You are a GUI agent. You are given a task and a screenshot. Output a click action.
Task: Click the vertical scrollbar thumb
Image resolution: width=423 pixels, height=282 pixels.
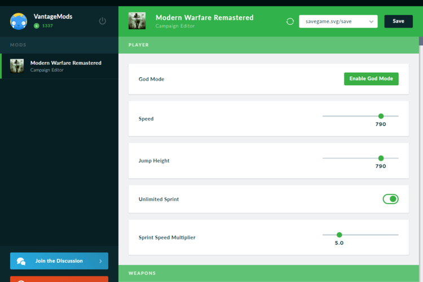(421, 41)
